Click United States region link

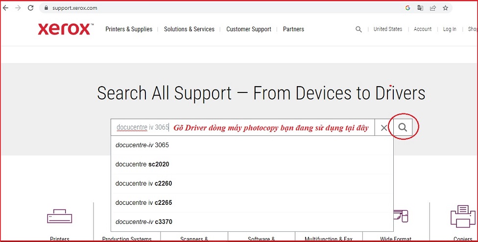pos(388,29)
